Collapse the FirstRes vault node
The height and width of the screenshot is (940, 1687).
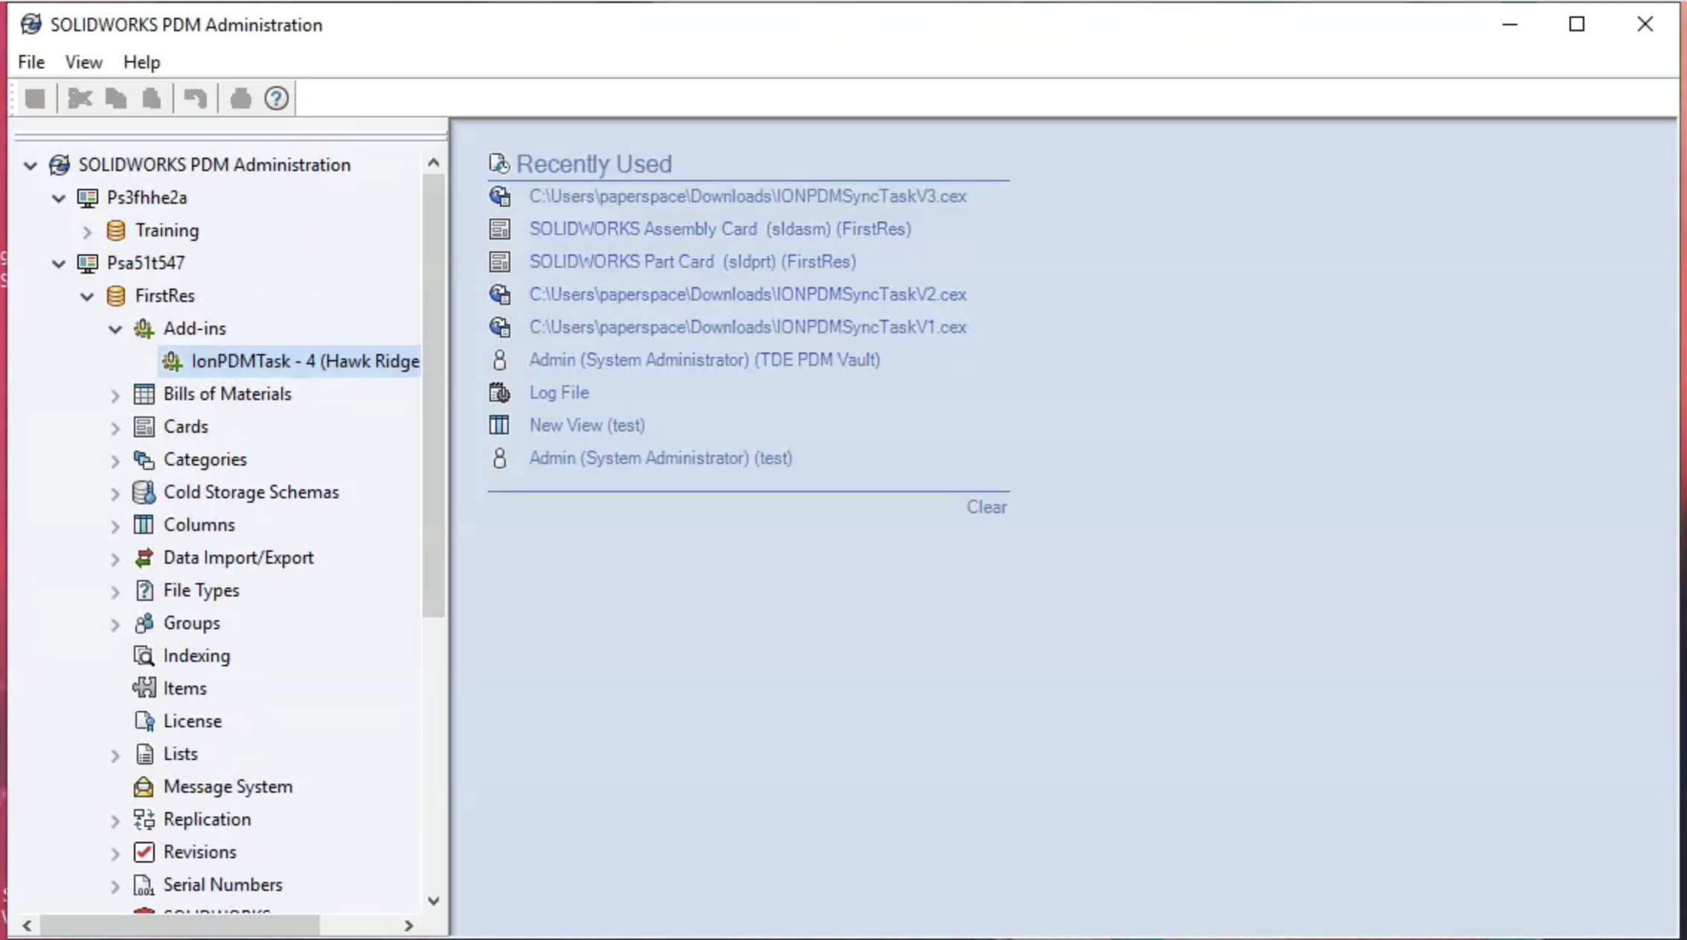click(87, 297)
